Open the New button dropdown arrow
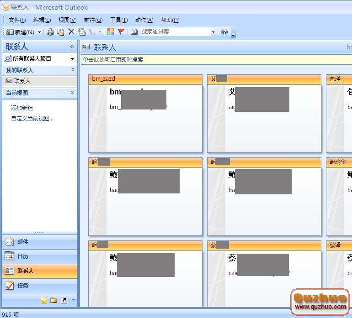The height and width of the screenshot is (318, 352). [x=39, y=32]
